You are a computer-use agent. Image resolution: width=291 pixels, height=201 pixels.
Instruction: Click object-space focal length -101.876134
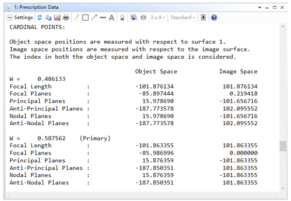[x=154, y=87]
